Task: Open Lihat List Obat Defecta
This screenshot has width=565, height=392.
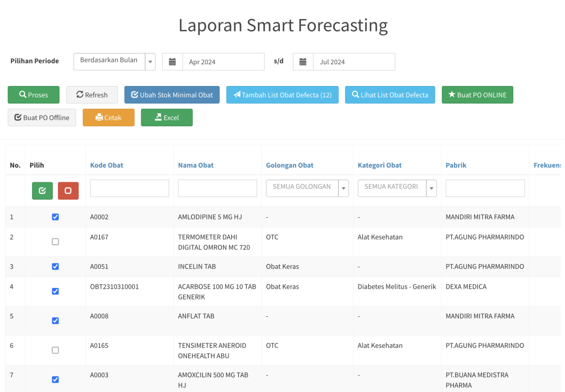Action: (x=390, y=95)
